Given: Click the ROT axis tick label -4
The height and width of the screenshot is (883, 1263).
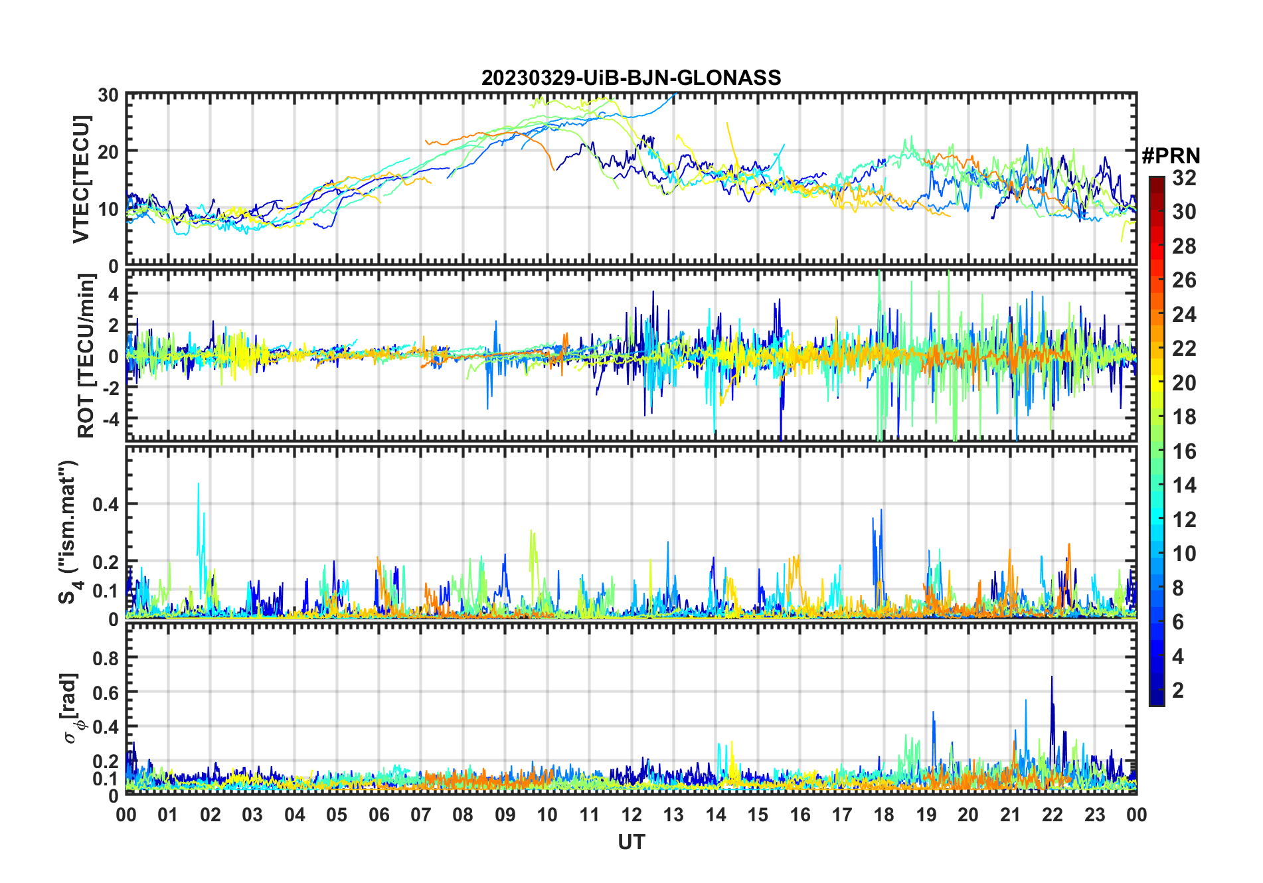Looking at the screenshot, I should pyautogui.click(x=110, y=419).
